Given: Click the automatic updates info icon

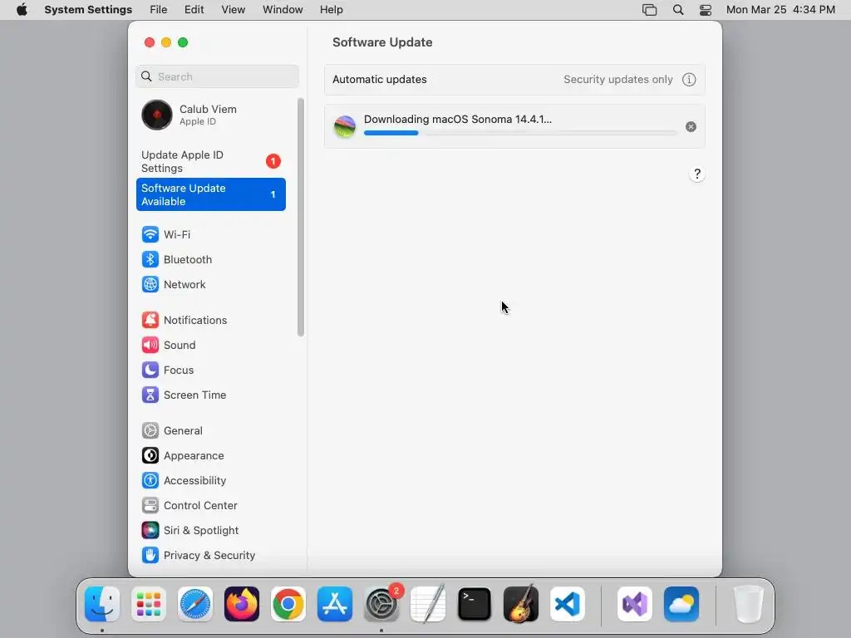Looking at the screenshot, I should 689,80.
